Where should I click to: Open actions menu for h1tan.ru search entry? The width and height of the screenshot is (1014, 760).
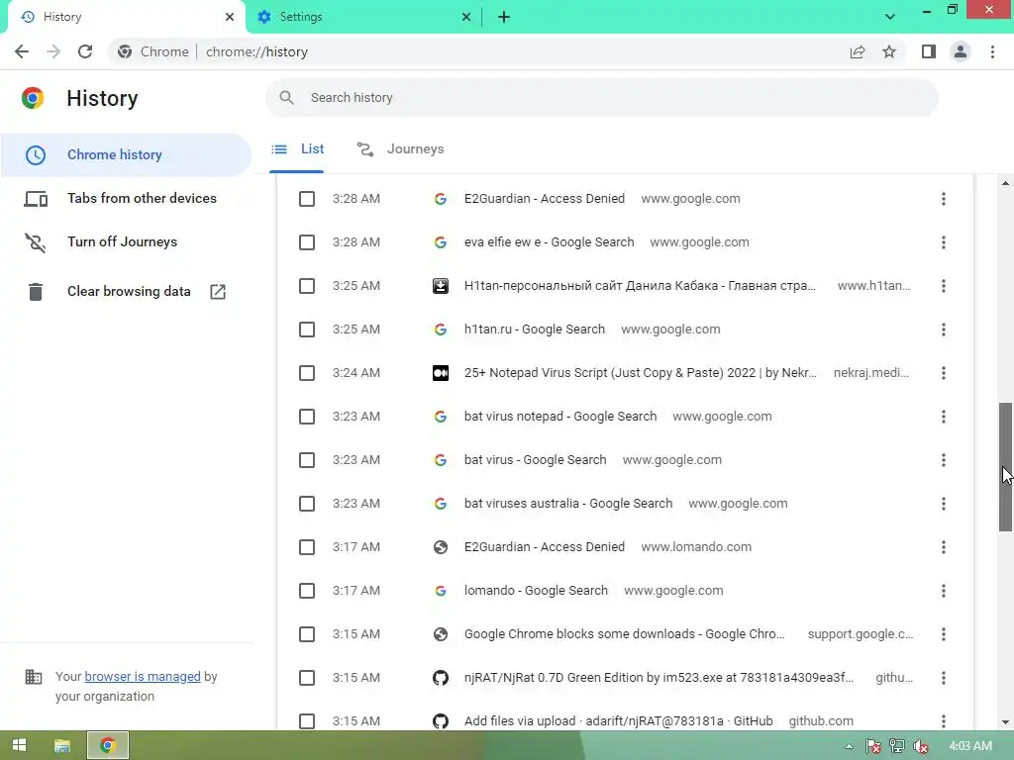coord(944,330)
